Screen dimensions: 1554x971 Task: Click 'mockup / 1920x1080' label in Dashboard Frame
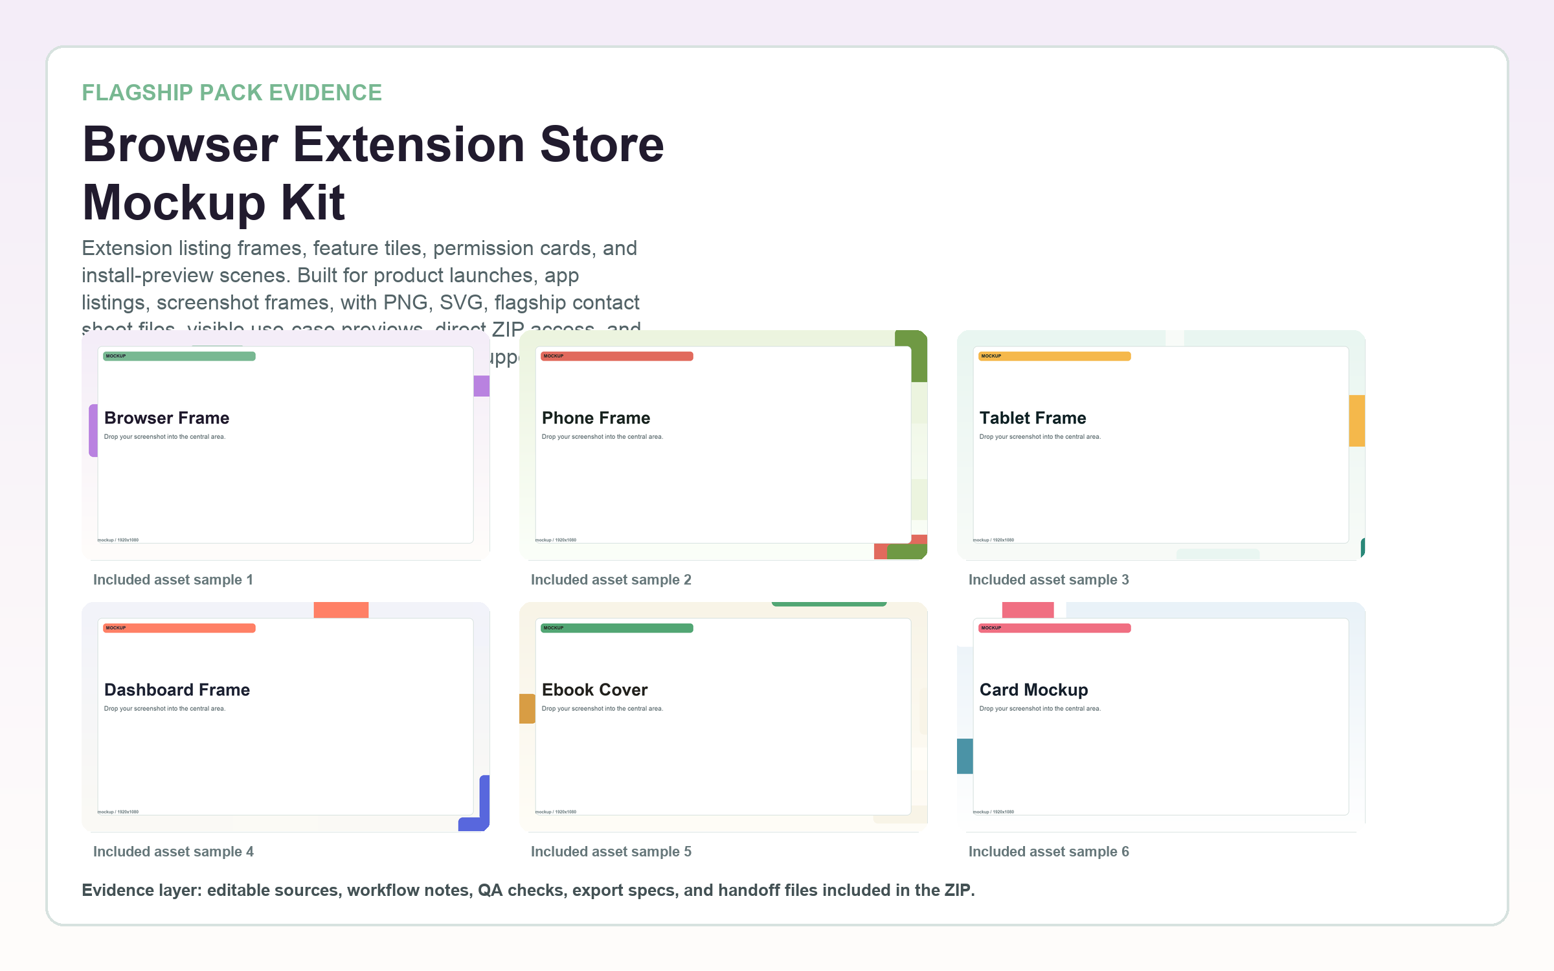pos(118,812)
